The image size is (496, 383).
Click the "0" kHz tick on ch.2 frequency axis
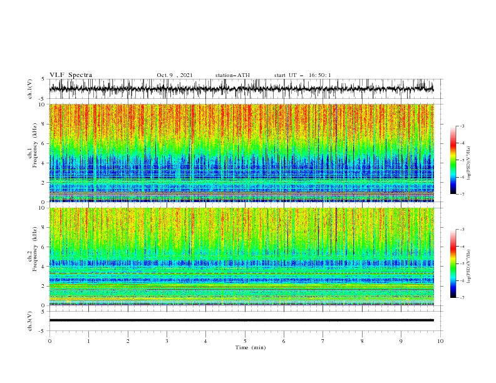(43, 305)
